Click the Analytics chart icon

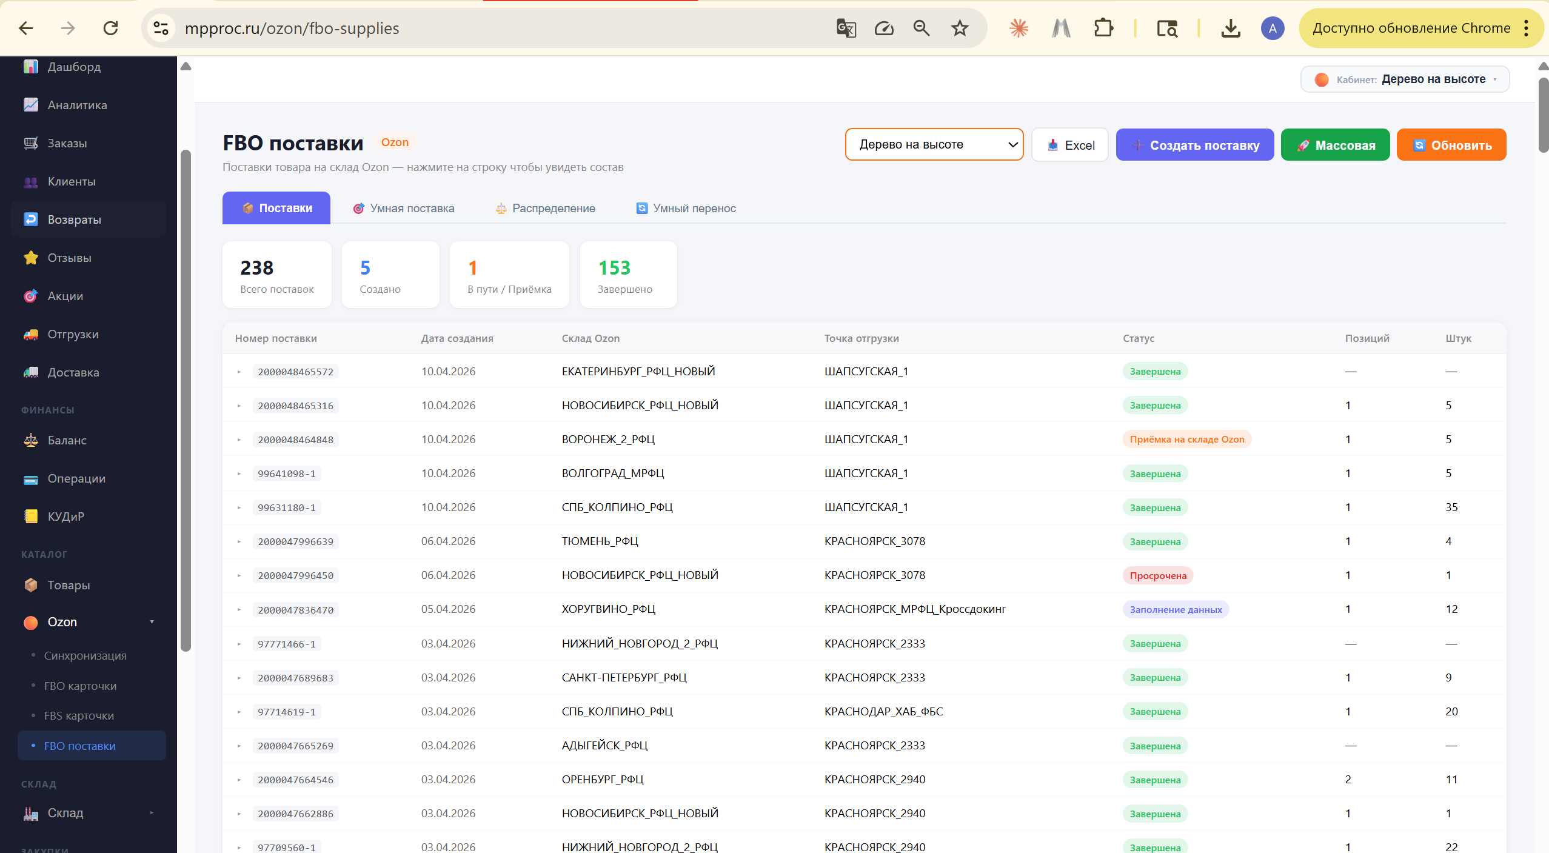point(30,105)
